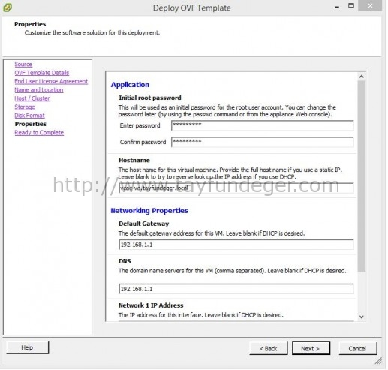Go to the Source step
Image resolution: width=388 pixels, height=370 pixels.
coord(23,65)
